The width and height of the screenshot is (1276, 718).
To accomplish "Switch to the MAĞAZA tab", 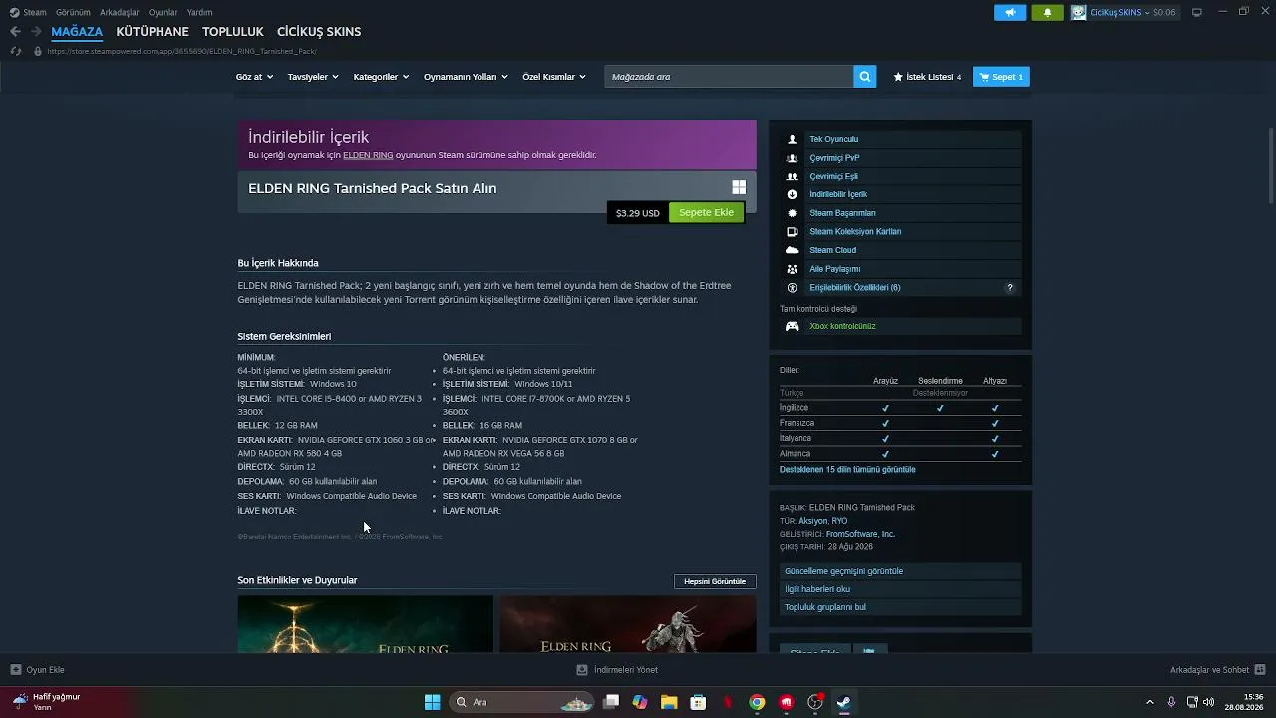I will (x=77, y=31).
